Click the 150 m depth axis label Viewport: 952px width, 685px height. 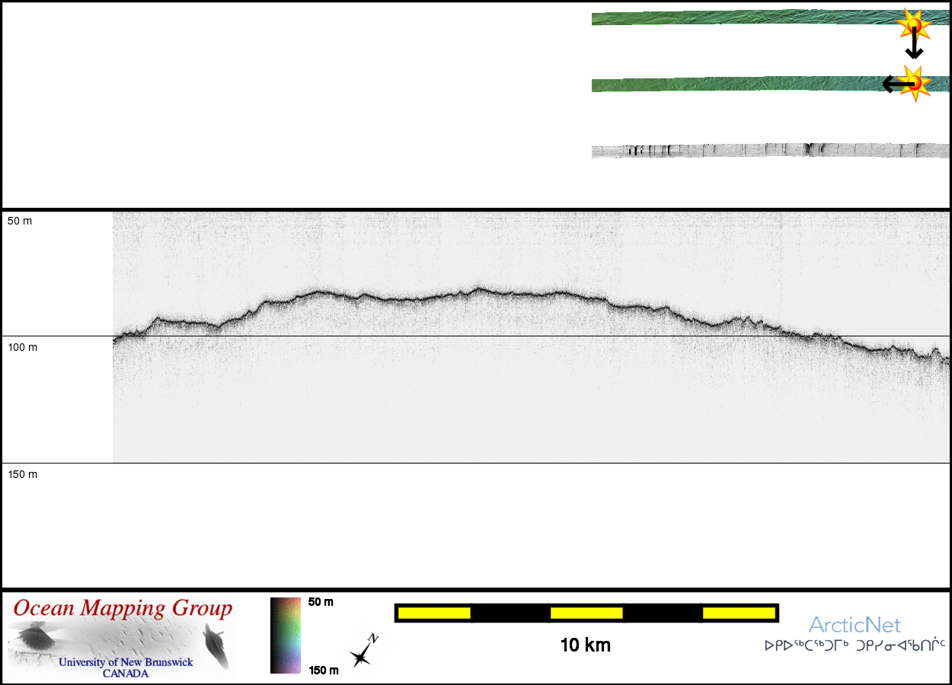click(x=22, y=475)
